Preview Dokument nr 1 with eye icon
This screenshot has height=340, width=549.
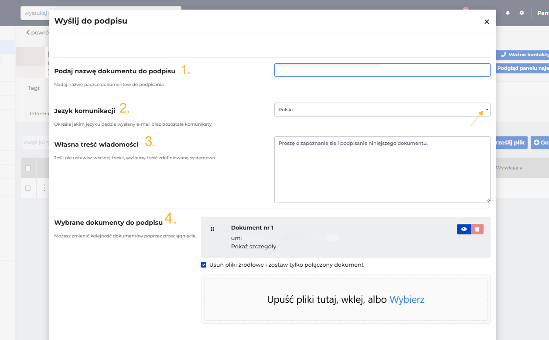click(x=464, y=229)
